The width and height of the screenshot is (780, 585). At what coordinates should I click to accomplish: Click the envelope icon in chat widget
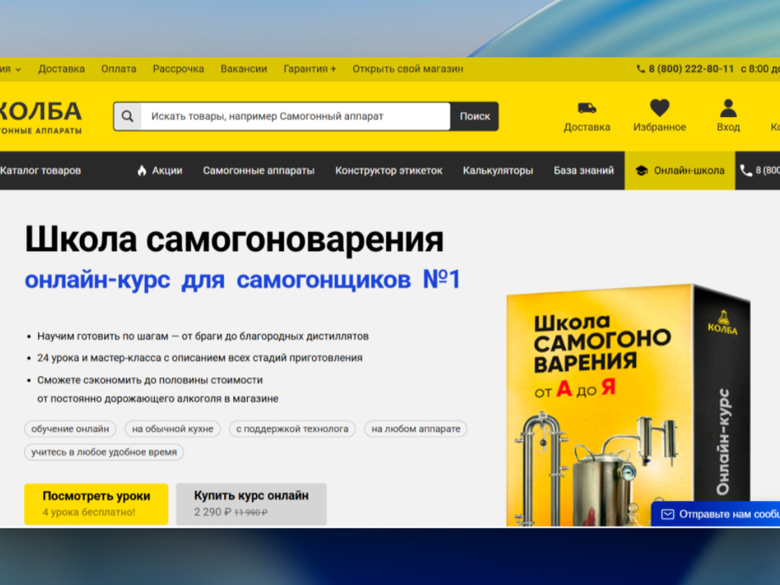(667, 514)
